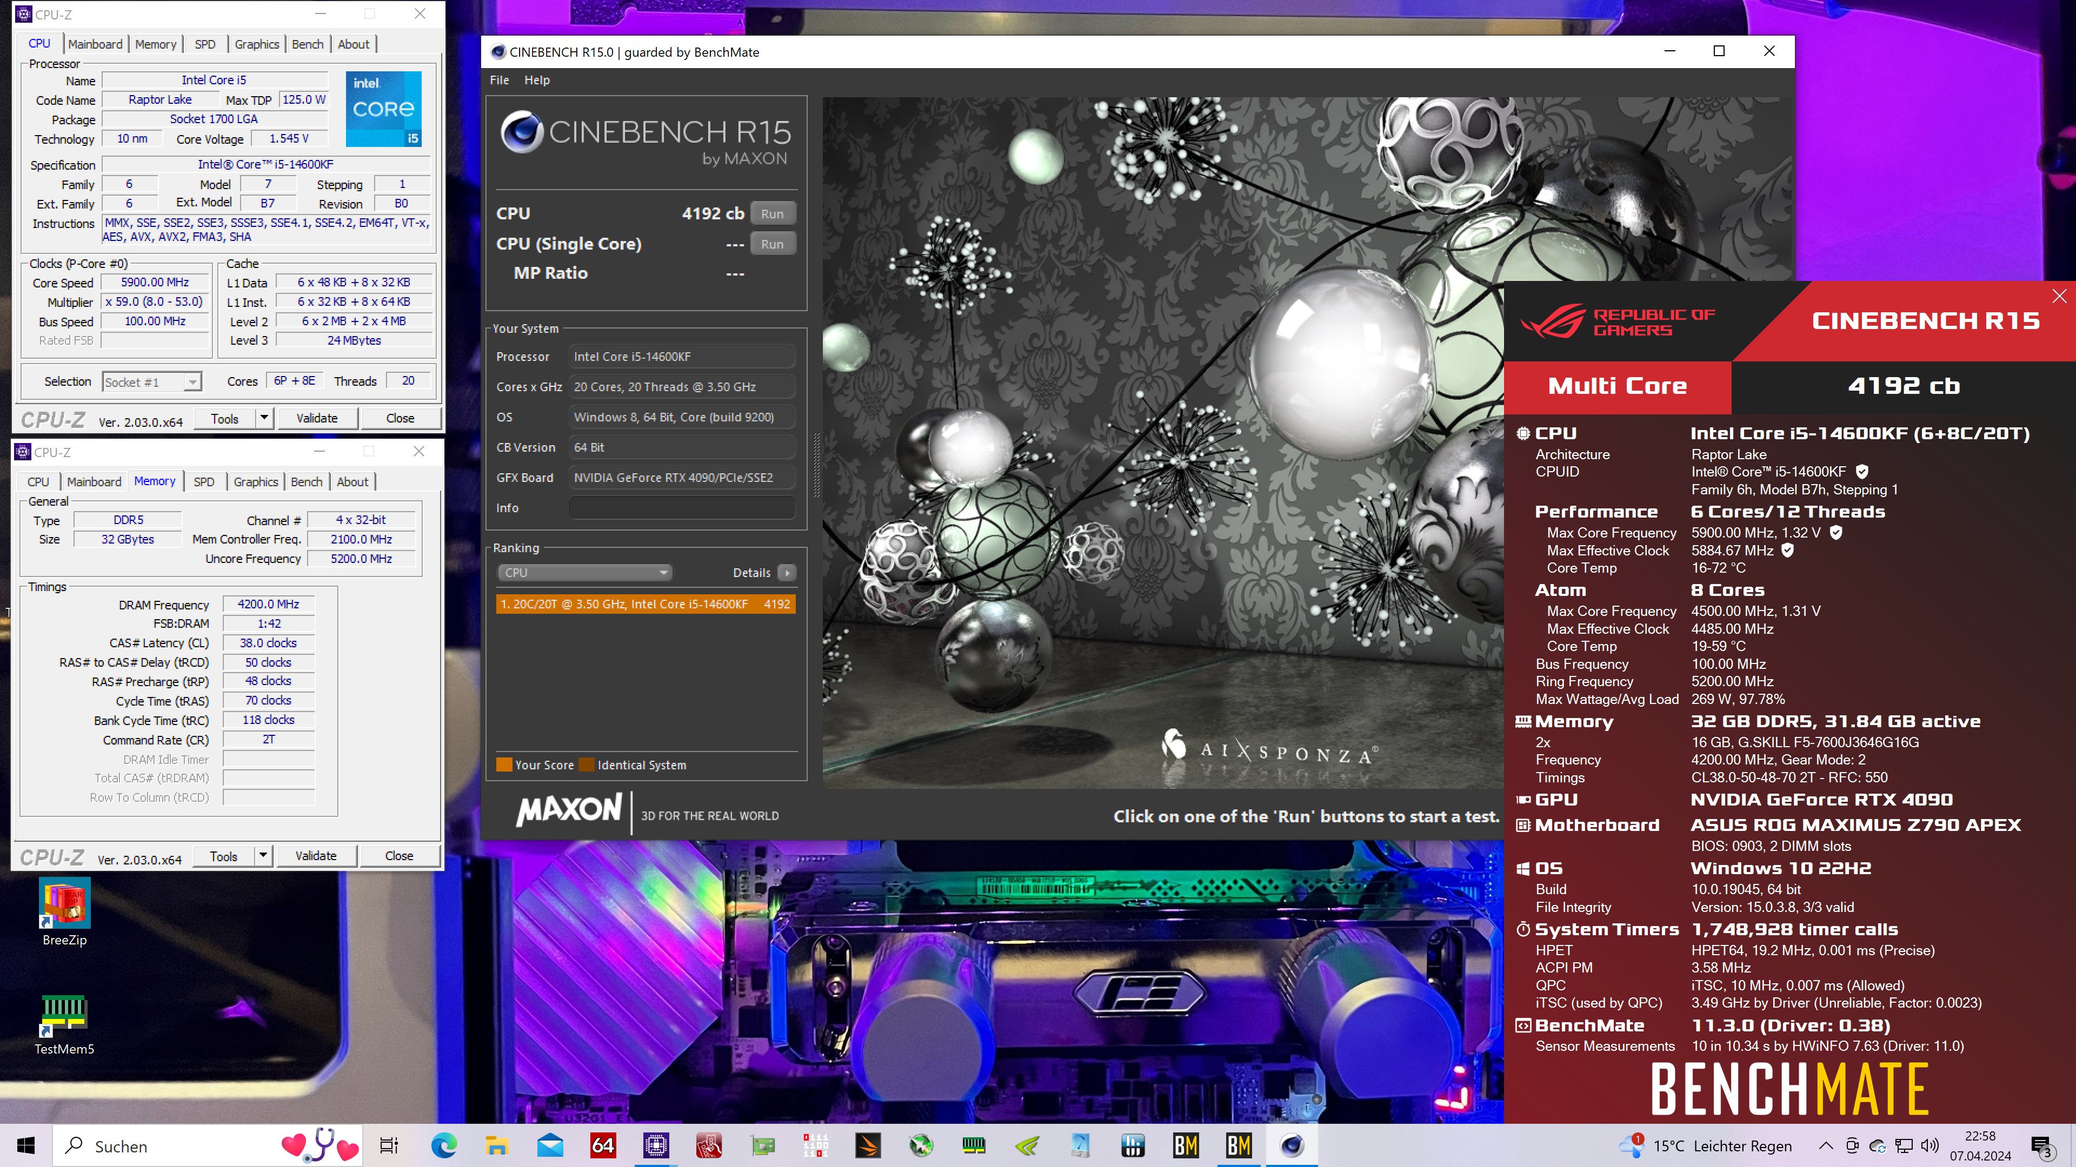
Task: Switch to Memory tab in upper CPU-Z
Action: [156, 44]
